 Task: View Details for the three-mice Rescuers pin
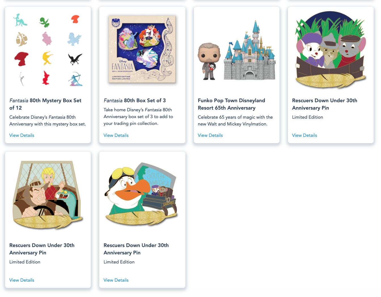pyautogui.click(x=304, y=135)
